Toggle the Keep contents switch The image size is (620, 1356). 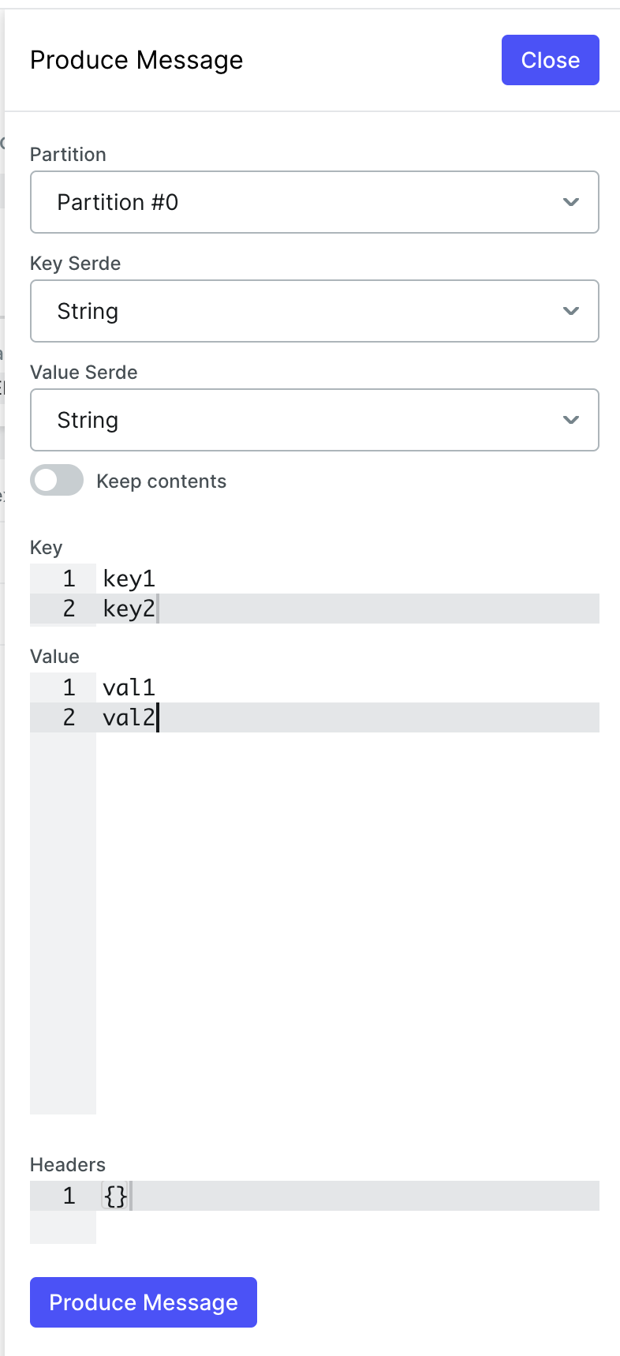[x=57, y=481]
